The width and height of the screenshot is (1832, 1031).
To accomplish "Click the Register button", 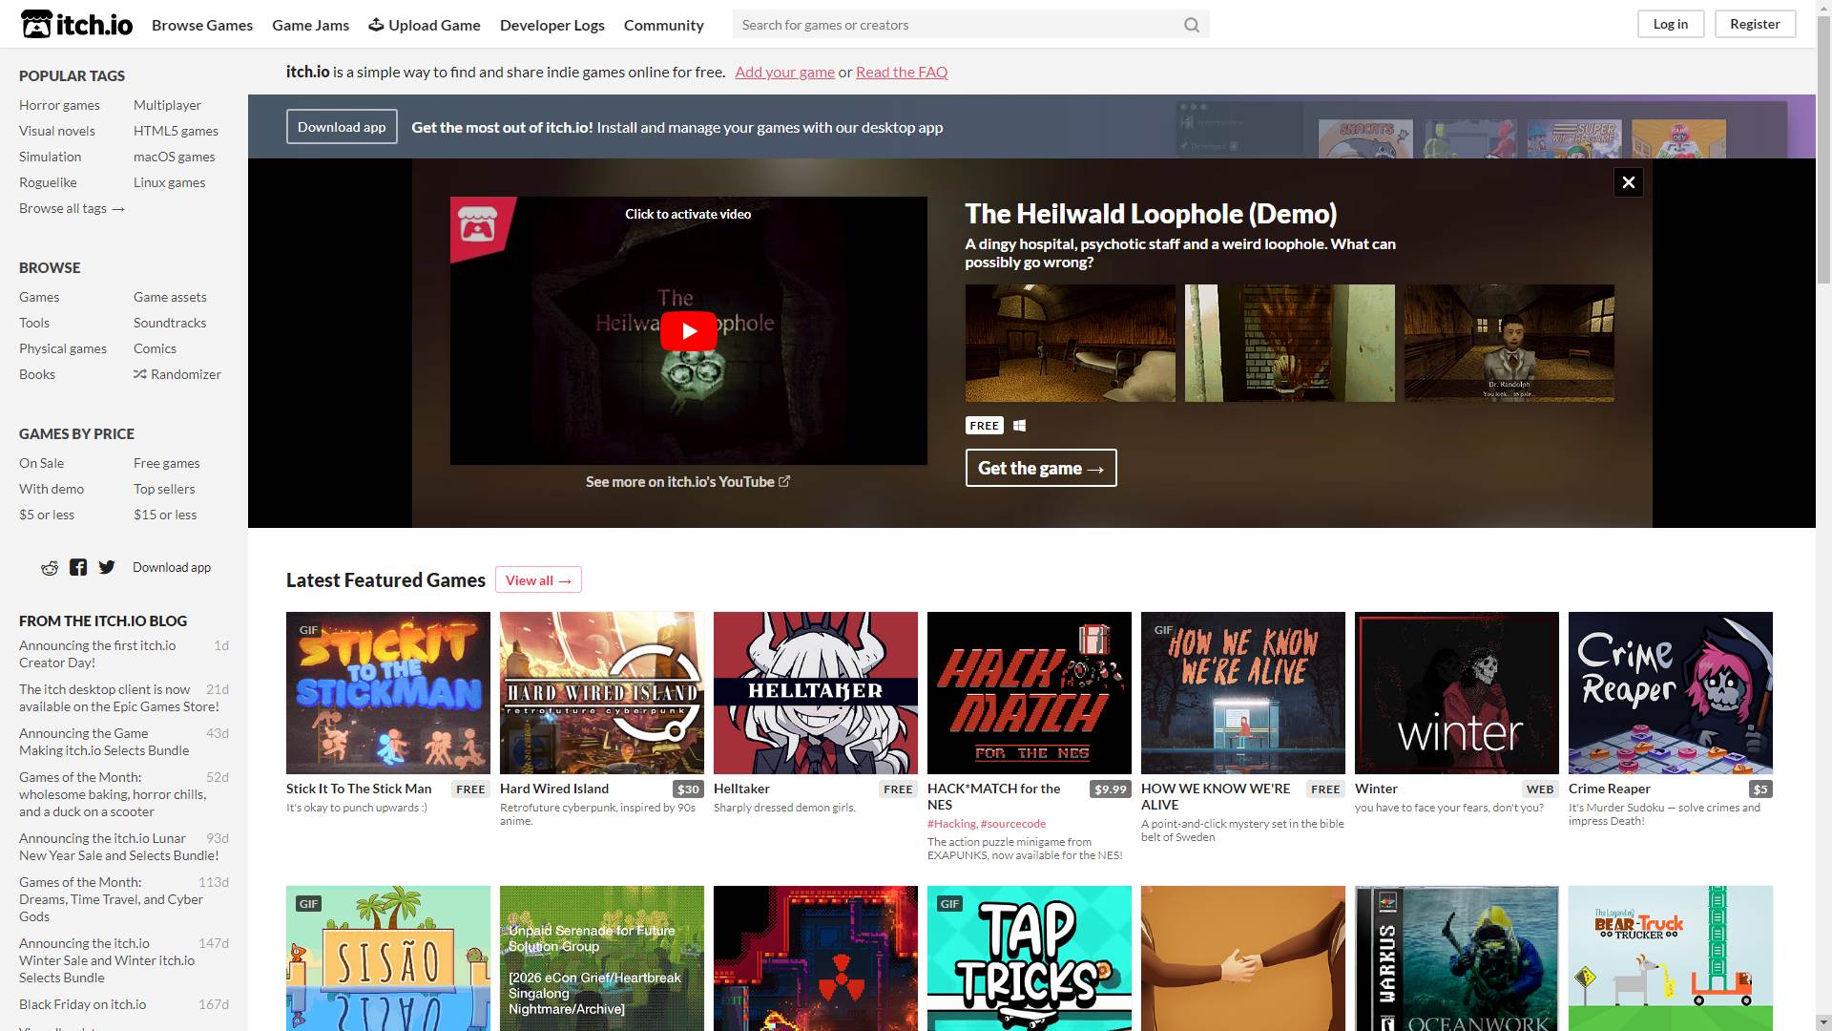I will 1755,24.
